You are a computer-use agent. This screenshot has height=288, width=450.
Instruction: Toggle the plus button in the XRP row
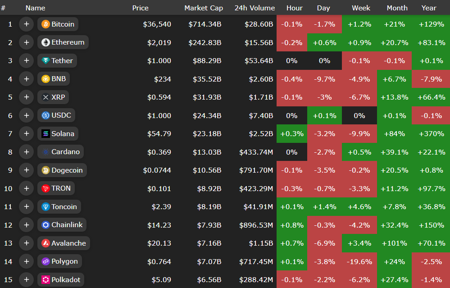(x=27, y=97)
